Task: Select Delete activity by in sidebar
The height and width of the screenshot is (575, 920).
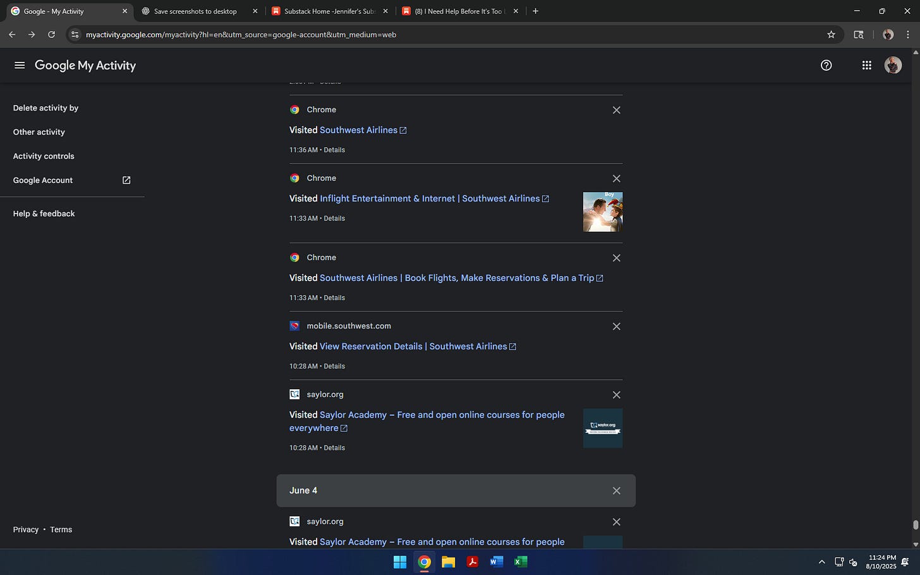Action: point(45,108)
